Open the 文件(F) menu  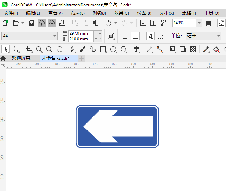click(x=11, y=13)
